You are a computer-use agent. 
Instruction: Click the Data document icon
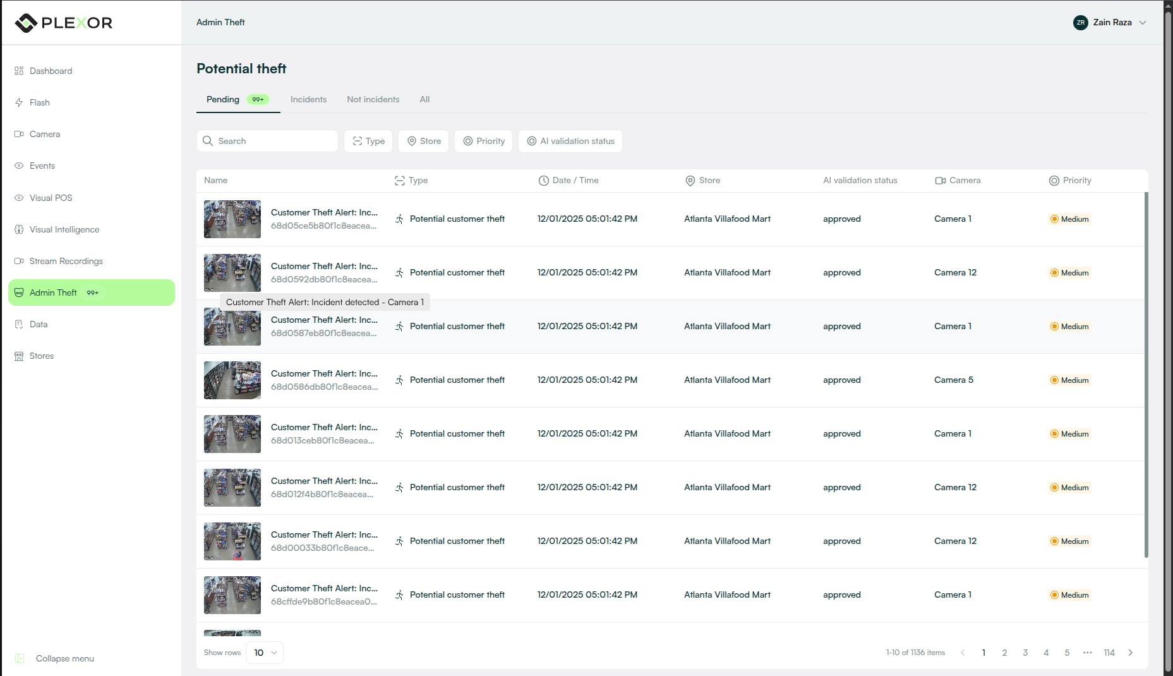point(19,324)
